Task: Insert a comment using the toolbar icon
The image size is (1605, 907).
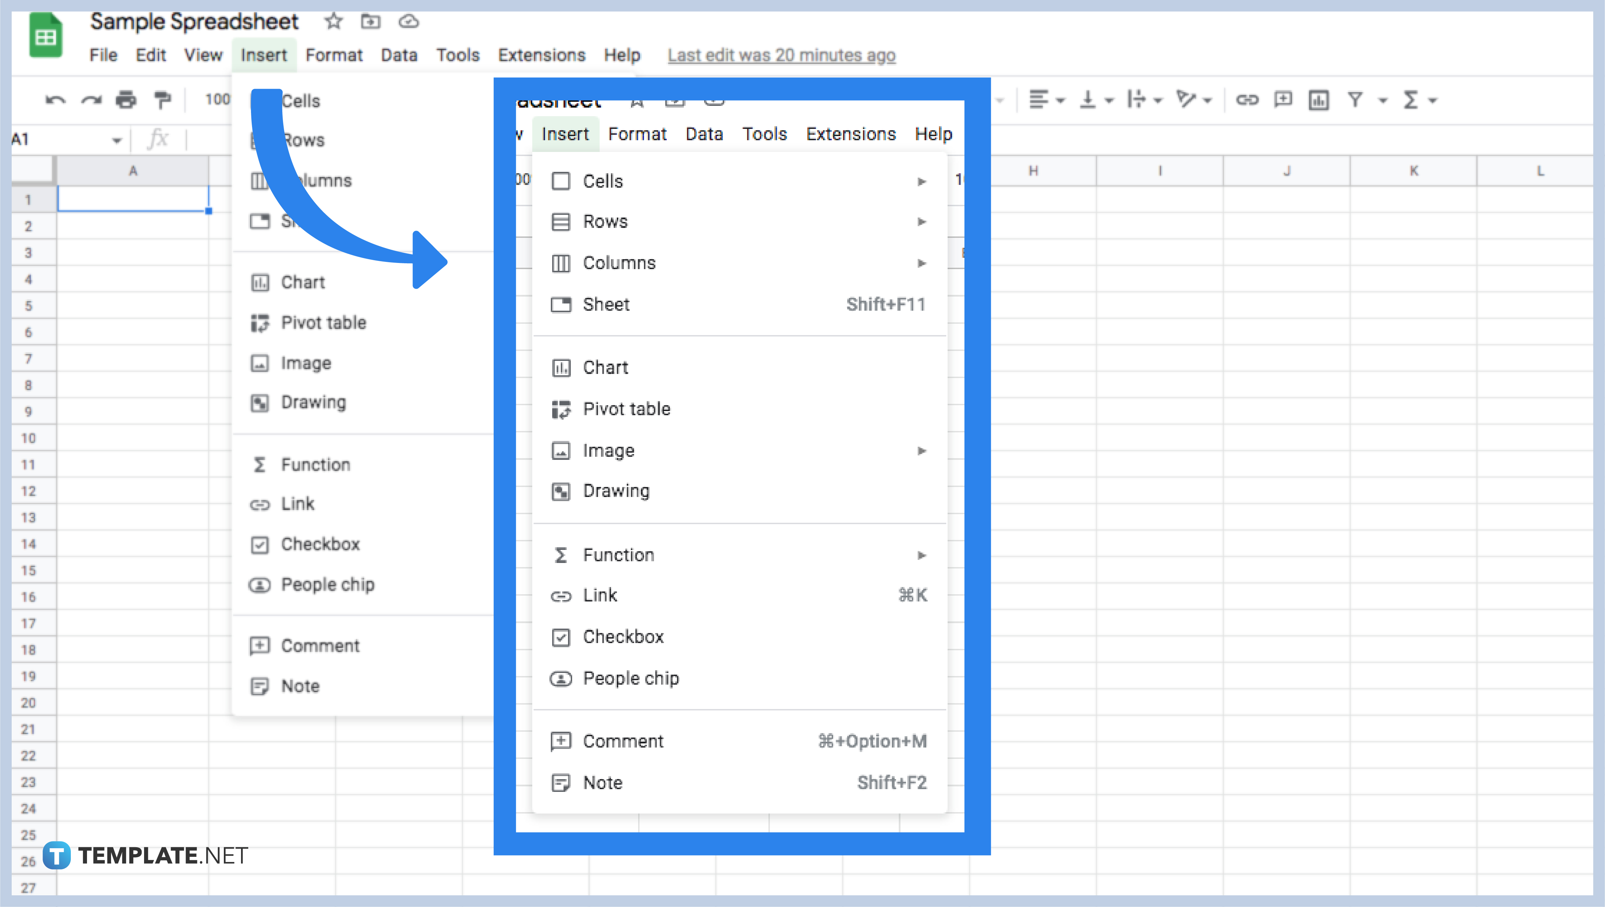Action: point(1282,100)
